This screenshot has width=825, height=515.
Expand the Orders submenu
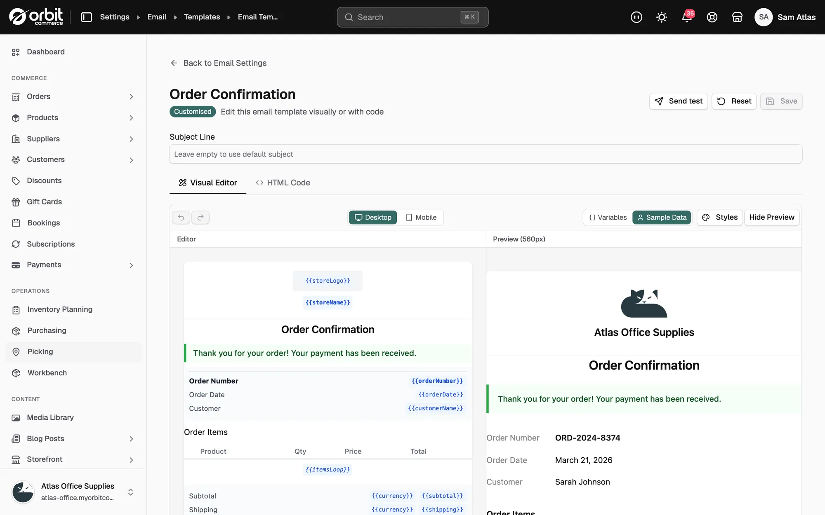(131, 97)
